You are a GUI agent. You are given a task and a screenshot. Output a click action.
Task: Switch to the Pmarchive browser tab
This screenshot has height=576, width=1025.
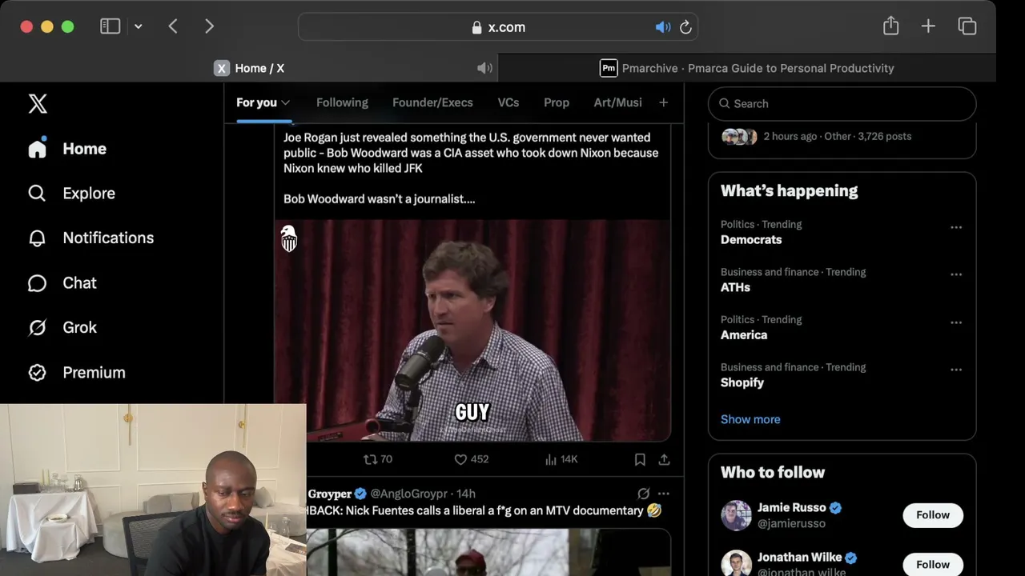click(x=746, y=68)
